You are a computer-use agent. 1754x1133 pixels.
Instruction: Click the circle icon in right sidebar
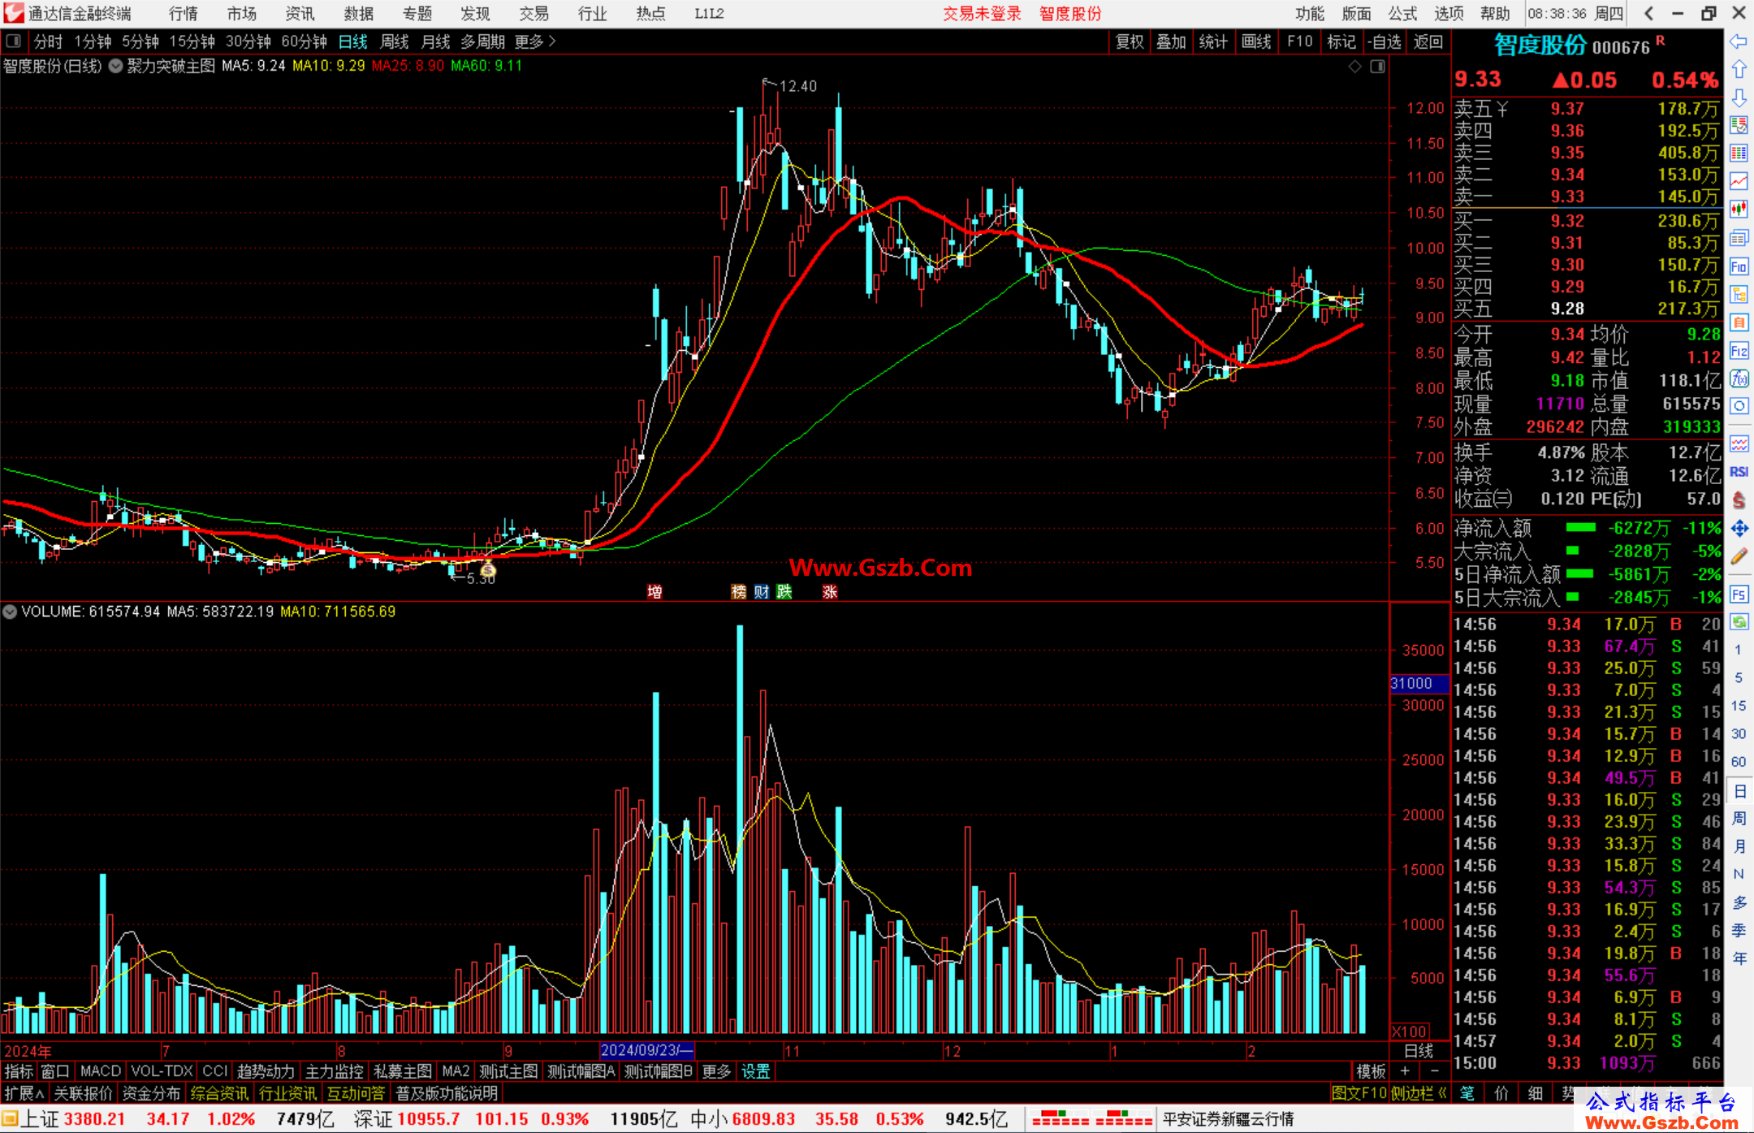click(x=1739, y=406)
